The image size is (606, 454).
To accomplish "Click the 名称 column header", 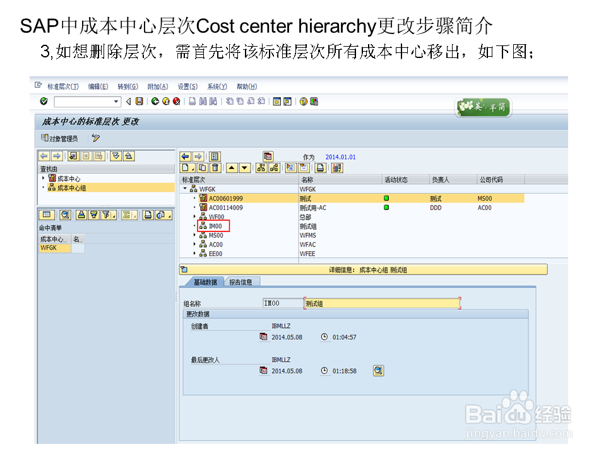I will pyautogui.click(x=340, y=180).
